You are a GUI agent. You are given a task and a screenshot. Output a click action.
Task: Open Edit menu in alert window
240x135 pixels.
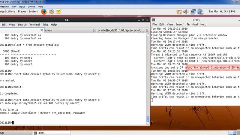pyautogui.click(x=162, y=24)
